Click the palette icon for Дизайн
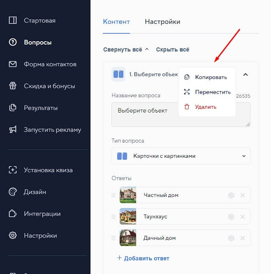Image resolution: width=271 pixels, height=274 pixels. (x=13, y=192)
